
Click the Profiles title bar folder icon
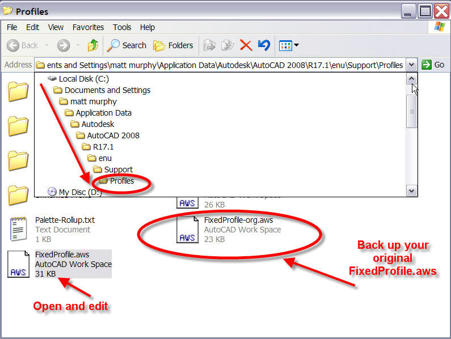7,11
